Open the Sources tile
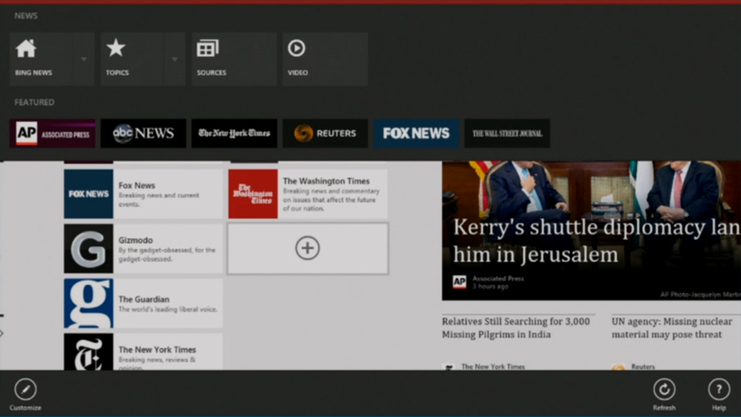 [x=234, y=59]
